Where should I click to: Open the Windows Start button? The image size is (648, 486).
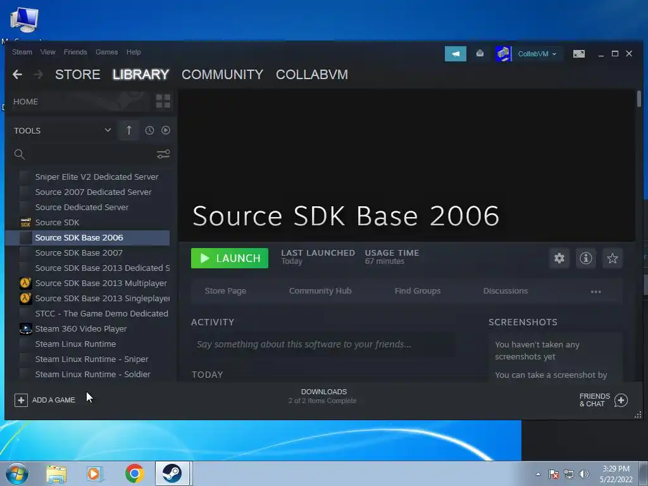[17, 473]
